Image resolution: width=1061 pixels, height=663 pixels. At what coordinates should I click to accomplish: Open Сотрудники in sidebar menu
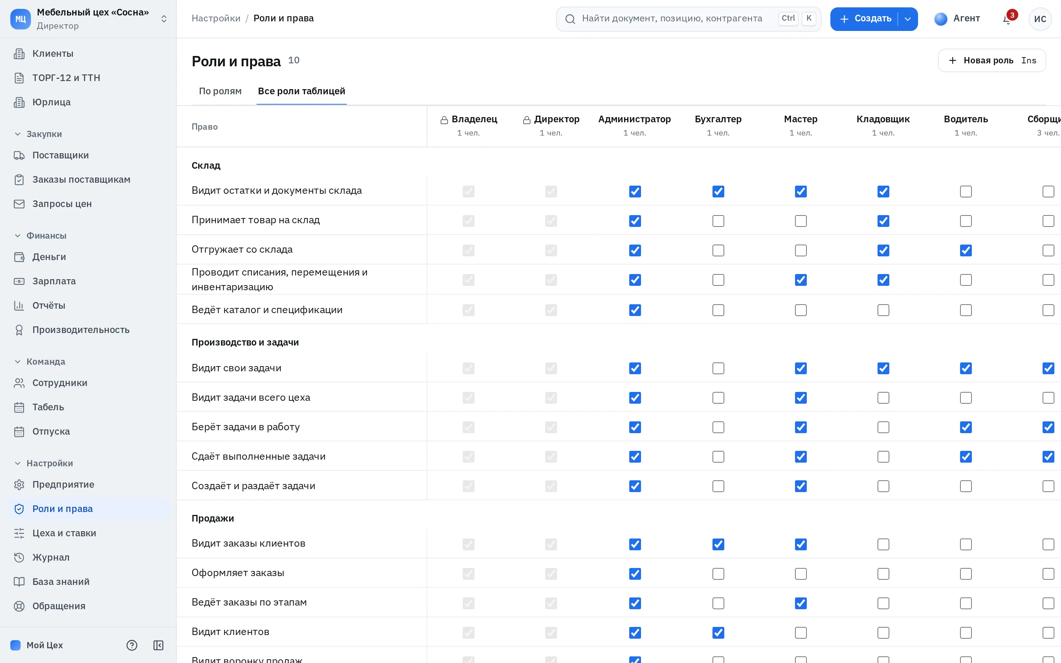(88, 383)
